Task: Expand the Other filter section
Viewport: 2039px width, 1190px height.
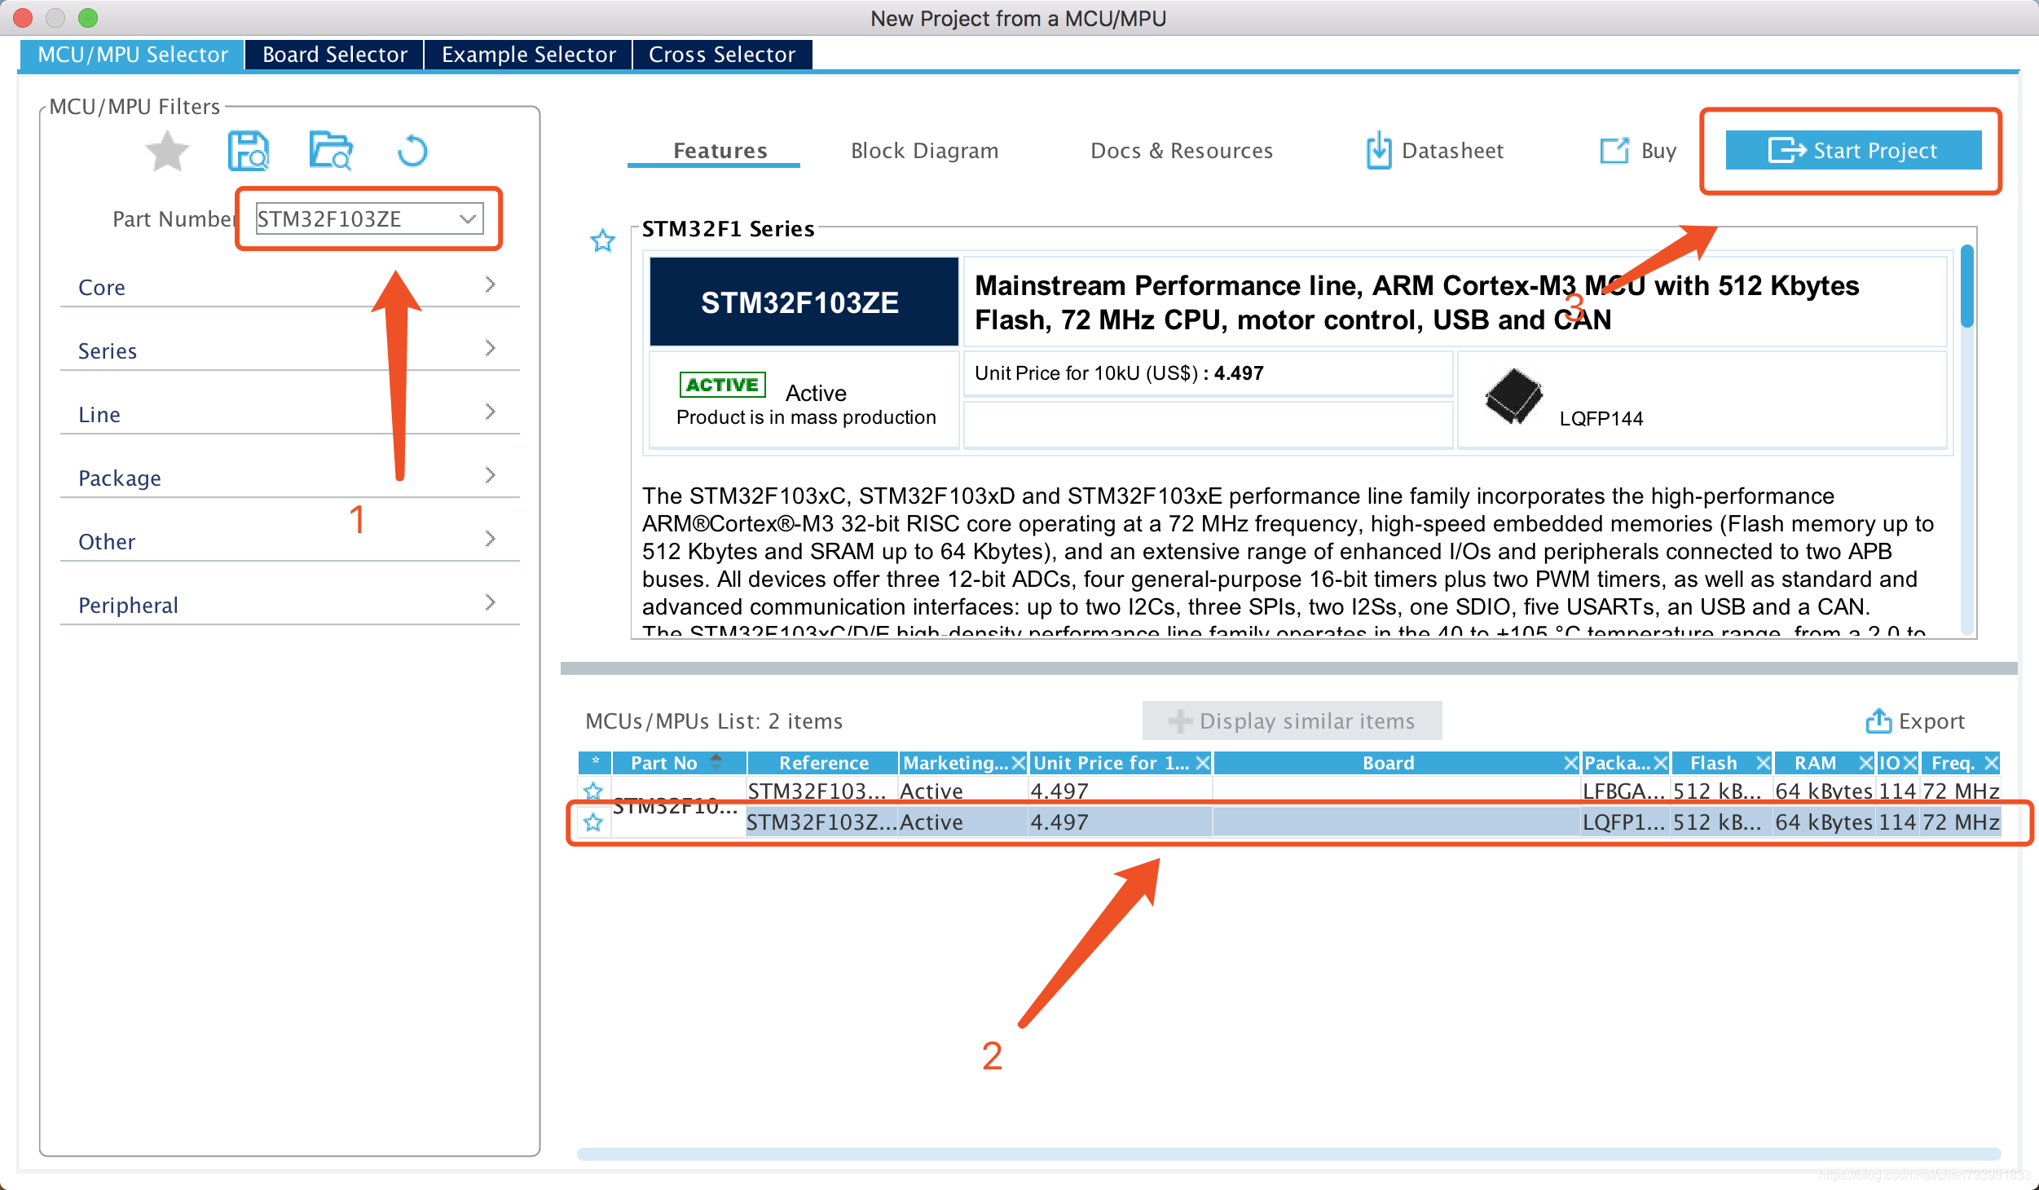Action: 289,540
